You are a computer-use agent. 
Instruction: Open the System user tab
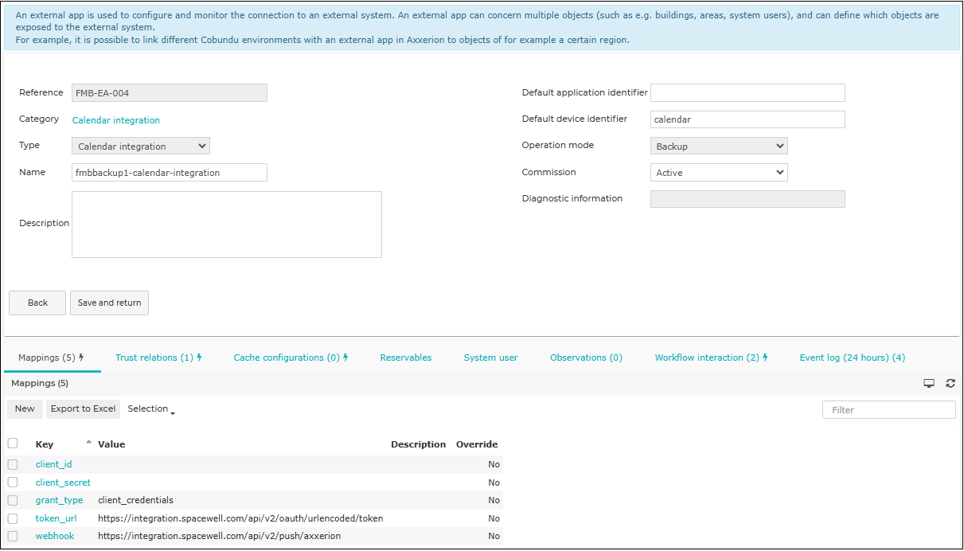[490, 358]
